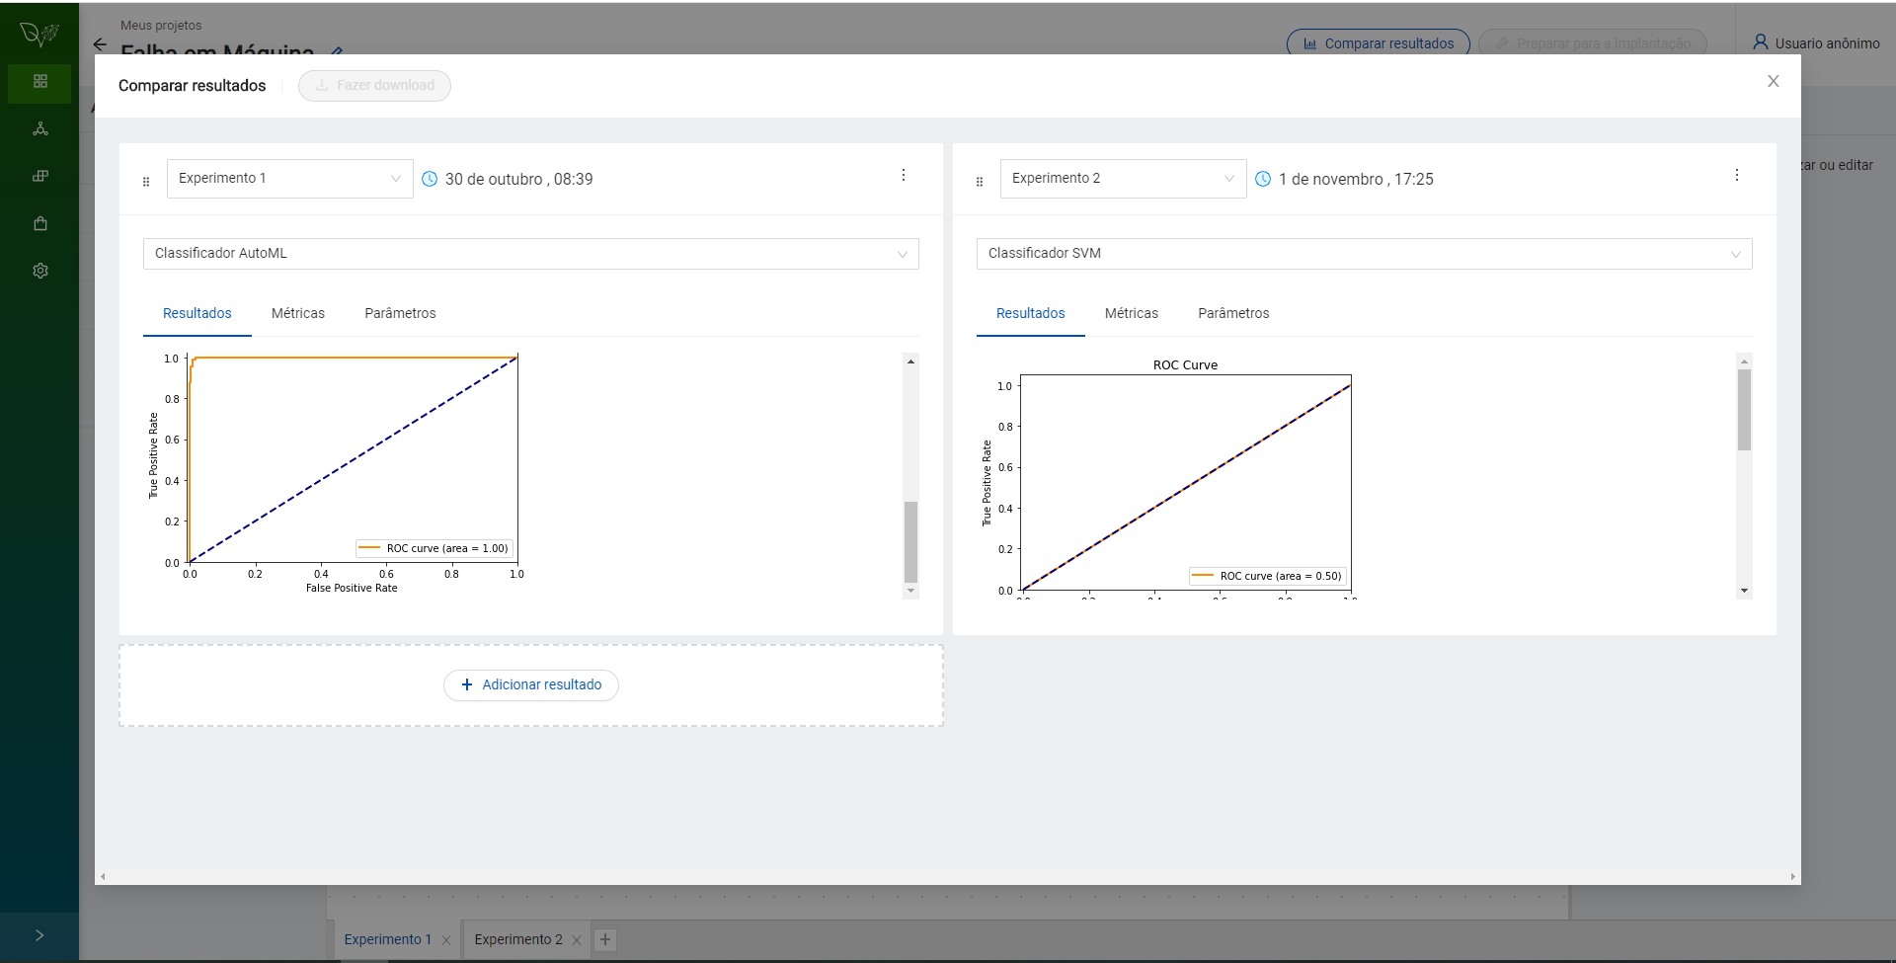Open the workflow nodes icon in sidebar
The width and height of the screenshot is (1896, 963).
(x=39, y=128)
